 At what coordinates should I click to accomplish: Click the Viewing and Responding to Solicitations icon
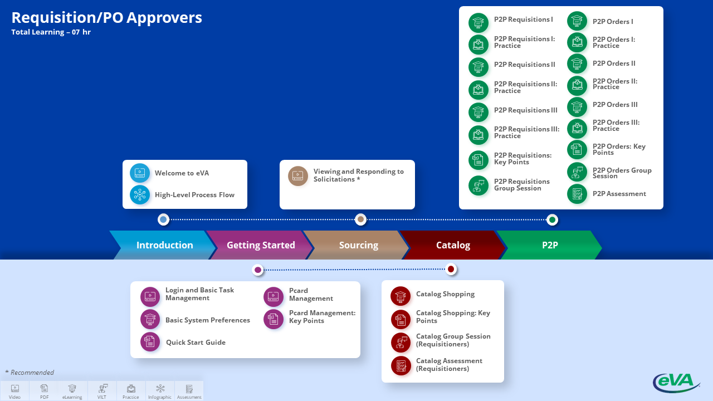[298, 176]
